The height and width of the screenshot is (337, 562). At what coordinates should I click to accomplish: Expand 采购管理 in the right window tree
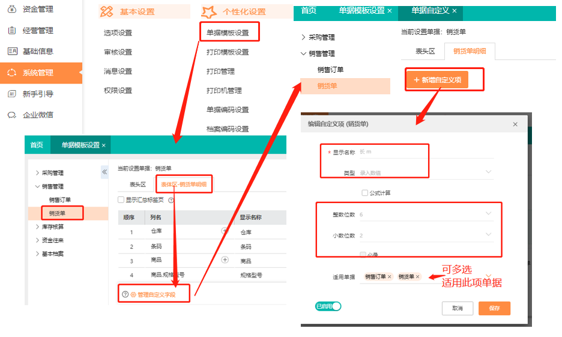coord(303,37)
